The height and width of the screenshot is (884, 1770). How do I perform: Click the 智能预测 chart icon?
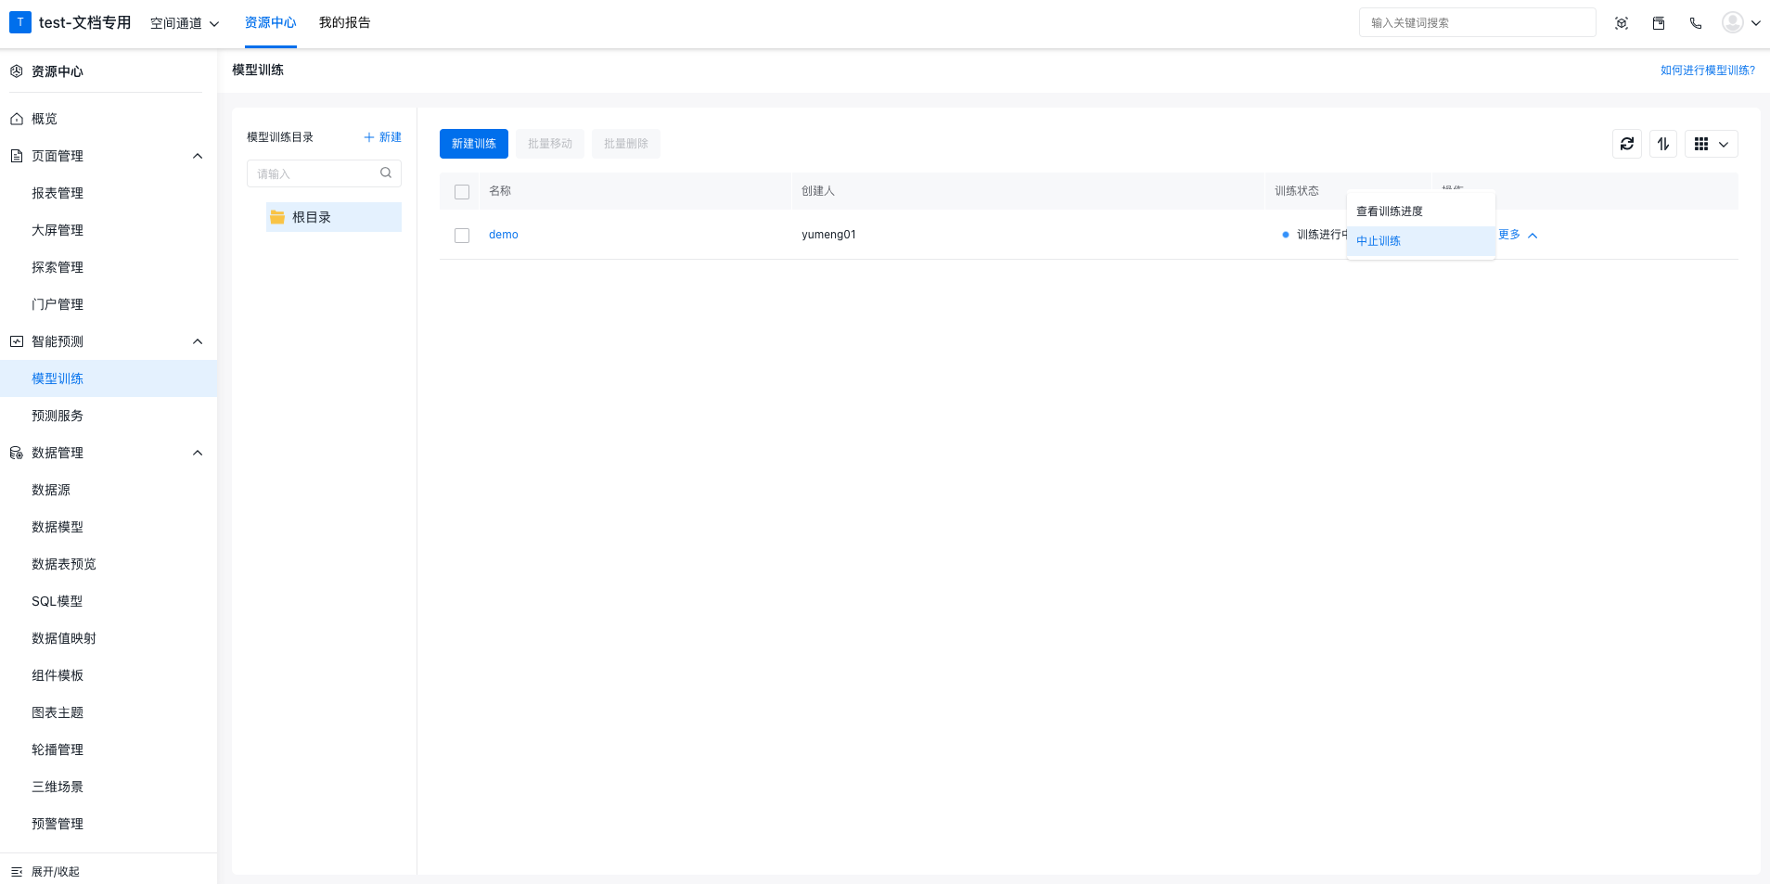click(17, 341)
